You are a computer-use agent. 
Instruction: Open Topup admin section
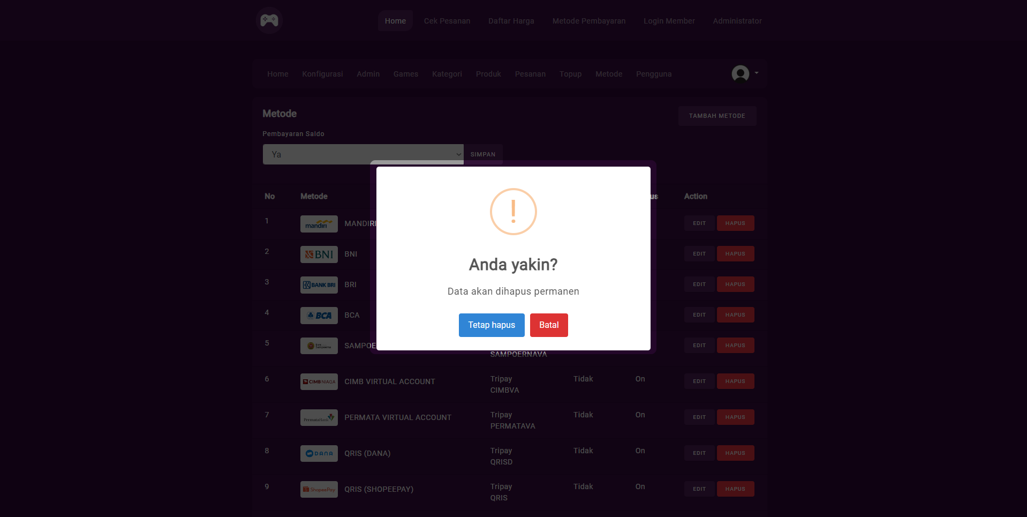571,74
